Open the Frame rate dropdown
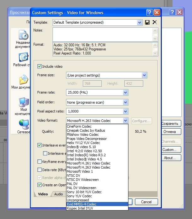This screenshot has width=192, height=219. point(125,92)
